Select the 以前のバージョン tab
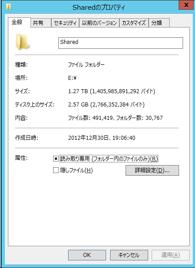This screenshot has width=195, height=268. point(99,23)
